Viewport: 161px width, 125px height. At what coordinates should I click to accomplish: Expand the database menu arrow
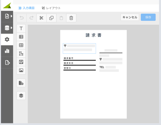[x=11, y=28]
